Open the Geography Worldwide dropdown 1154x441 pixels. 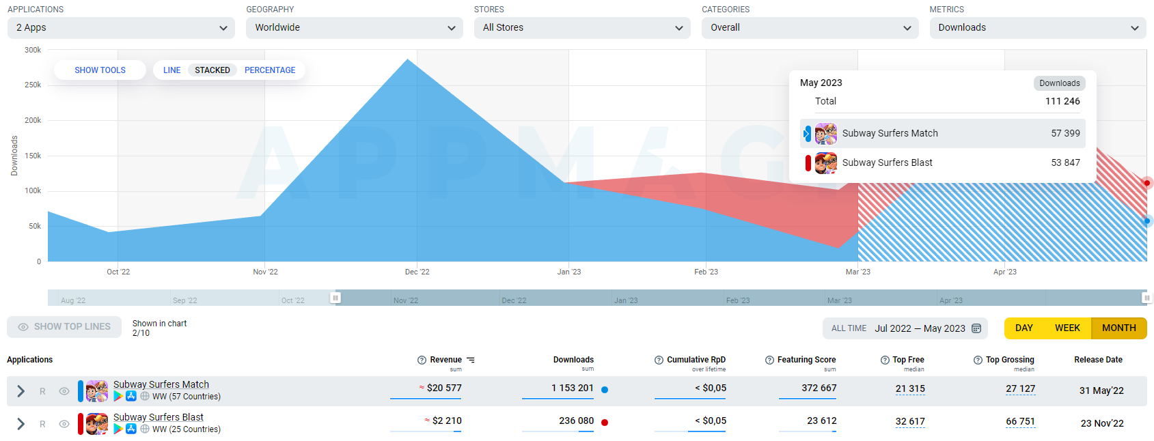tap(354, 28)
